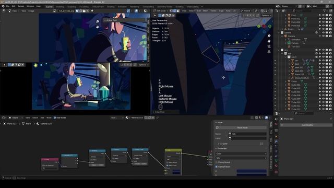The height and width of the screenshot is (188, 334).
Task: Open the Mesh menu in viewport header
Action: tap(205, 10)
